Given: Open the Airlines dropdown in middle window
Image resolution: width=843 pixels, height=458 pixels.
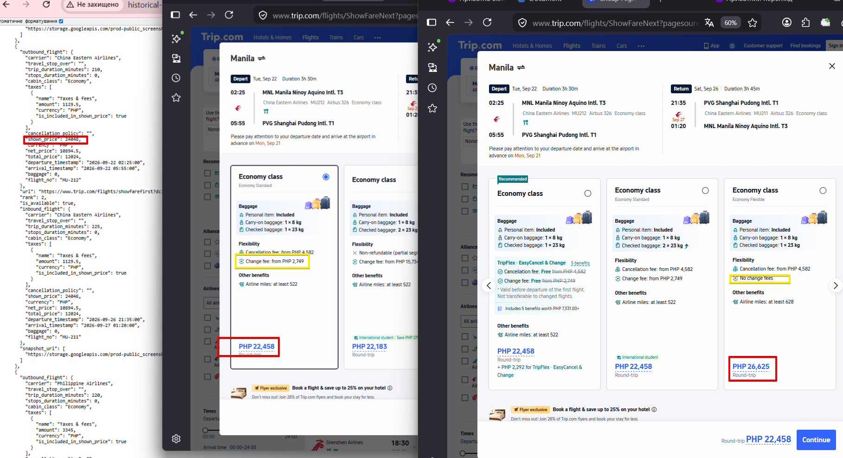Looking at the screenshot, I should tap(212, 303).
